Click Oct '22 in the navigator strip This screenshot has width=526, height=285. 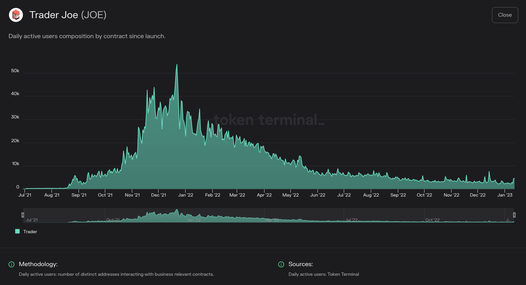coord(433,219)
